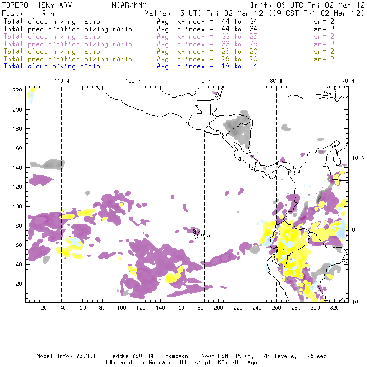Click the '80 W' longitude label

click(276, 81)
